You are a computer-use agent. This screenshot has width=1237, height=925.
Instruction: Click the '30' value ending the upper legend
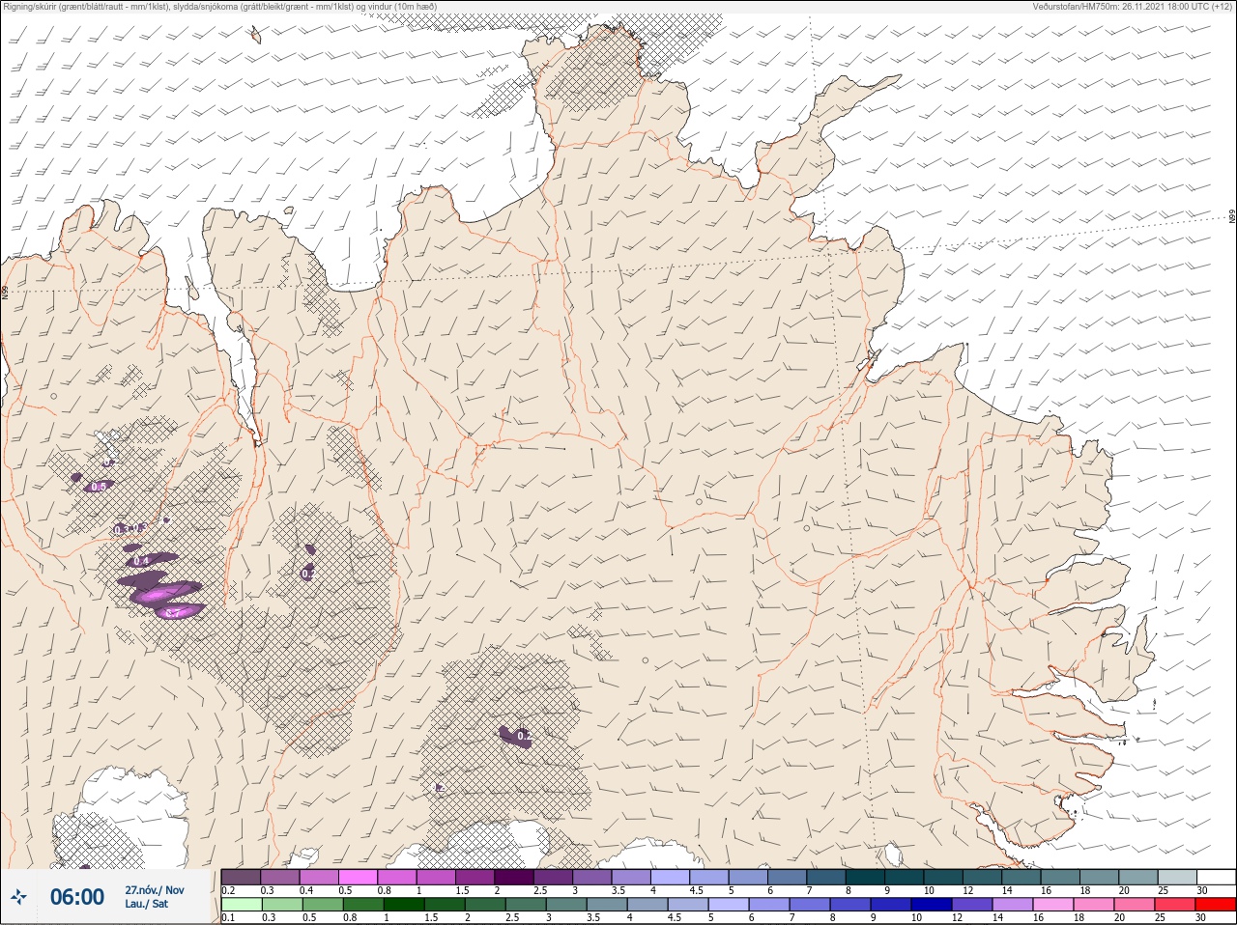click(x=1202, y=890)
